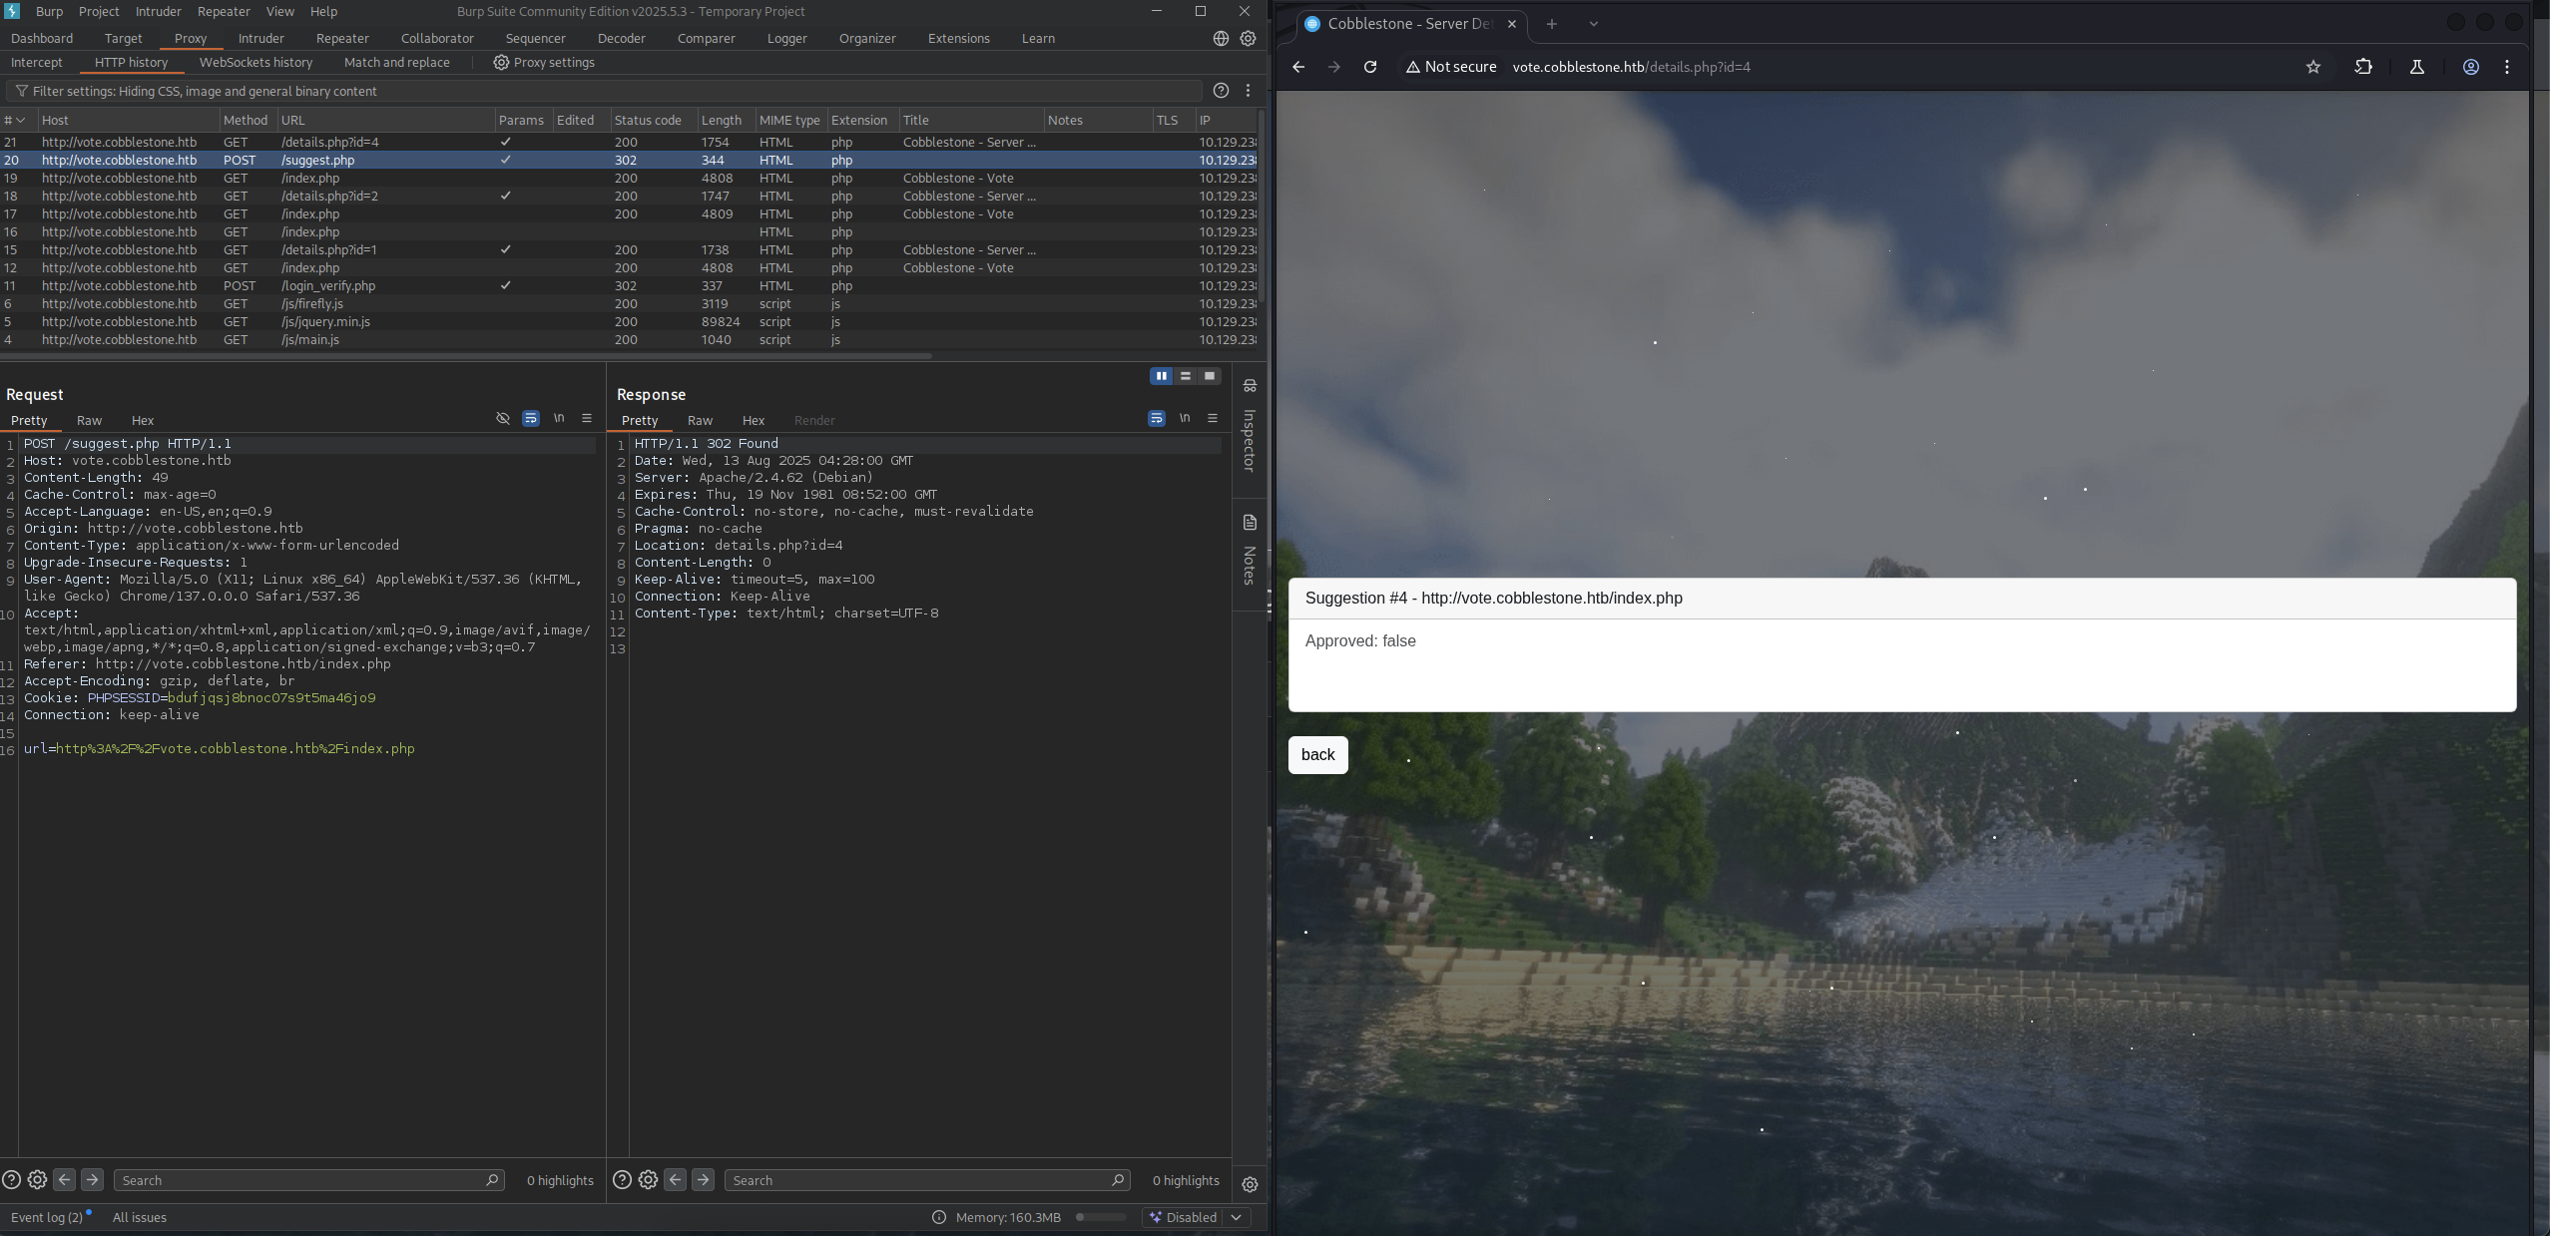Image resolution: width=2550 pixels, height=1236 pixels.
Task: Open Proxy settings
Action: click(x=544, y=62)
